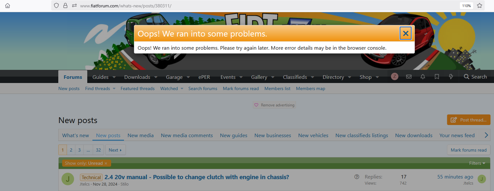
Task: Click the Next page button
Action: tap(115, 150)
